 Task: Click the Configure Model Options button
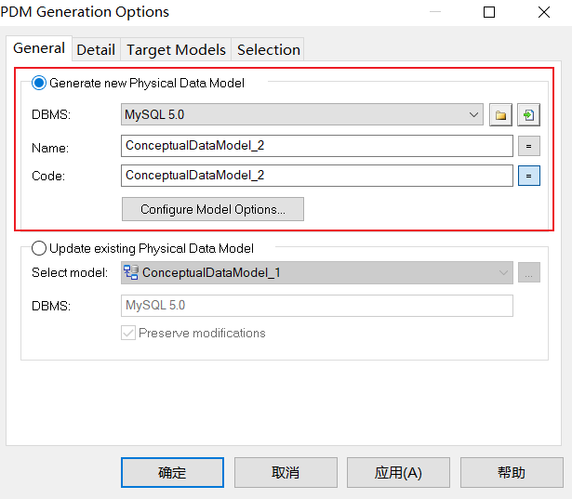click(x=212, y=209)
